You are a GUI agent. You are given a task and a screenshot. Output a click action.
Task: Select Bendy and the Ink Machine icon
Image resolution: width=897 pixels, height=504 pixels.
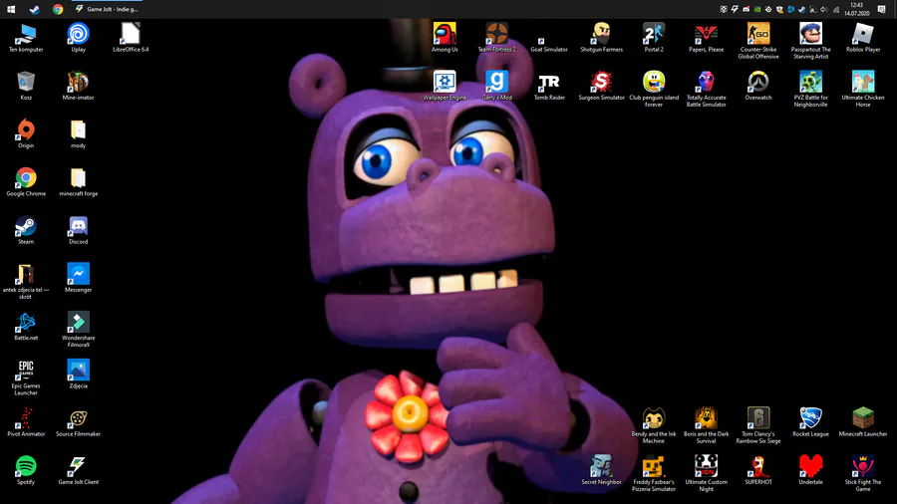pos(653,425)
